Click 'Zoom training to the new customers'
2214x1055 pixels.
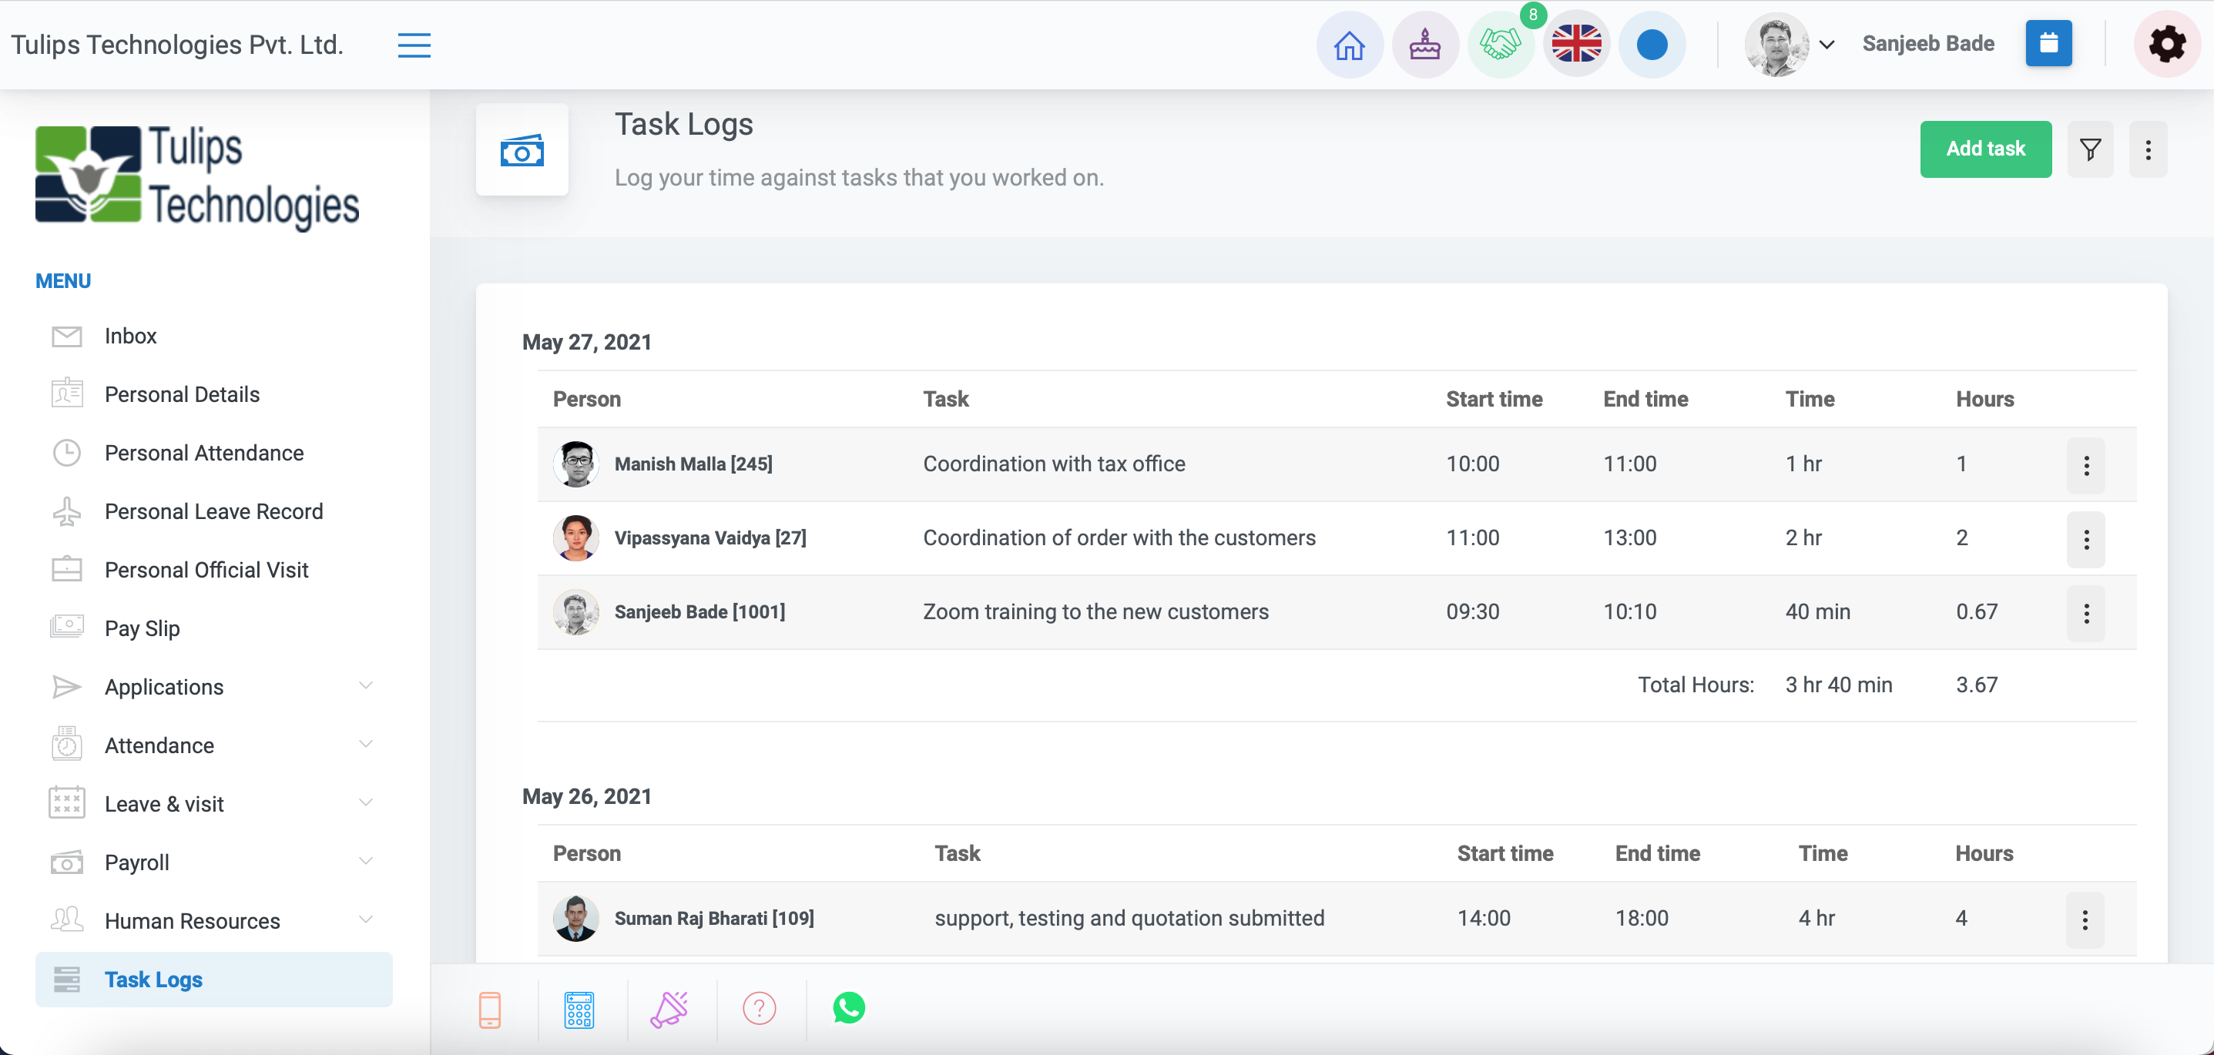(x=1095, y=611)
